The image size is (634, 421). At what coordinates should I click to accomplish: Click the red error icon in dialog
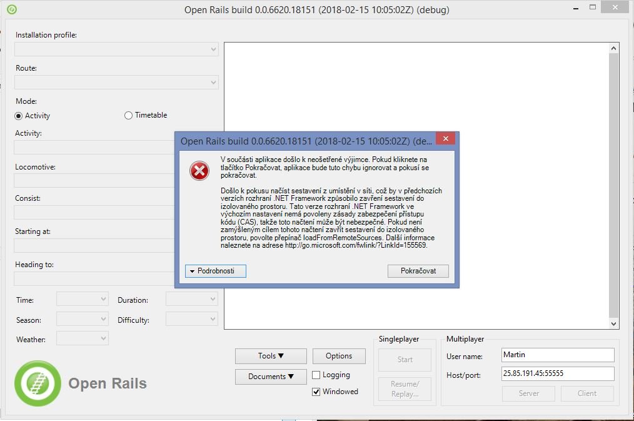click(x=199, y=171)
